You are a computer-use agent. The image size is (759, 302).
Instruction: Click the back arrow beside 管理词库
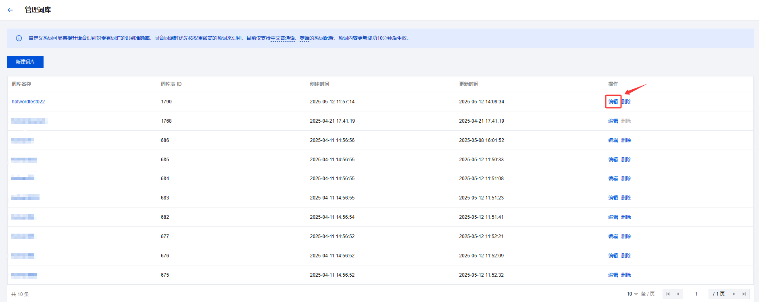10,10
